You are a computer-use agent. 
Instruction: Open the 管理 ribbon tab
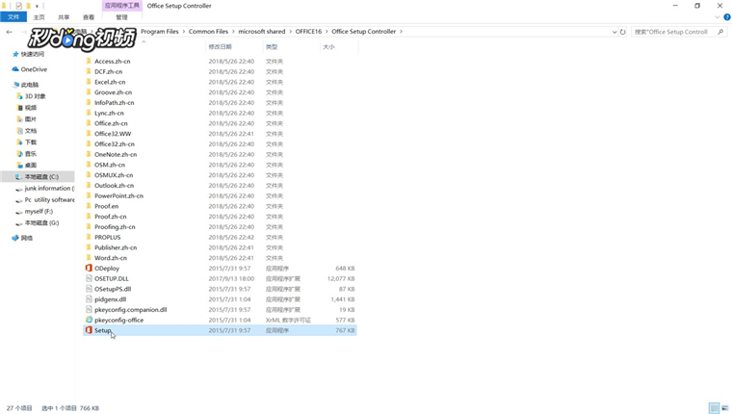click(x=122, y=17)
